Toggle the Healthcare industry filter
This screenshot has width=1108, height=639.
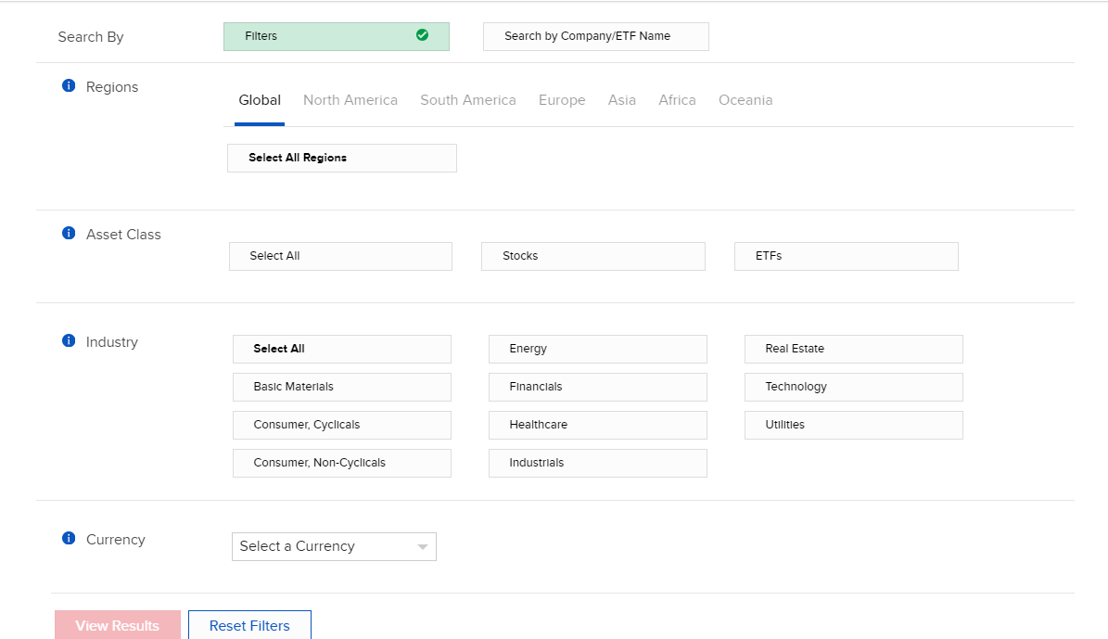(x=597, y=425)
